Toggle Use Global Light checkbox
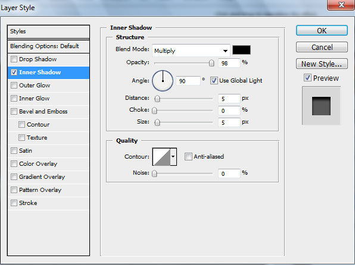The image size is (355, 265). (x=214, y=81)
